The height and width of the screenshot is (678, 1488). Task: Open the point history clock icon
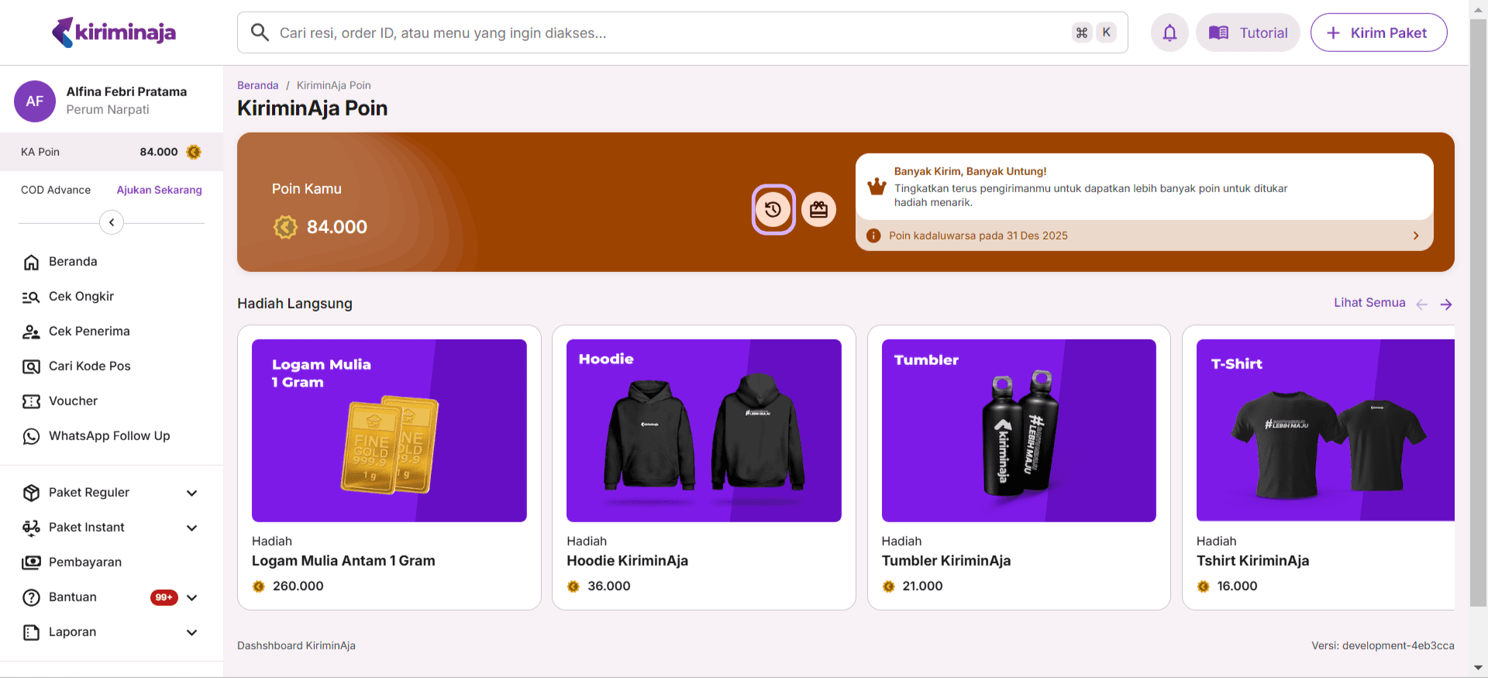point(773,209)
